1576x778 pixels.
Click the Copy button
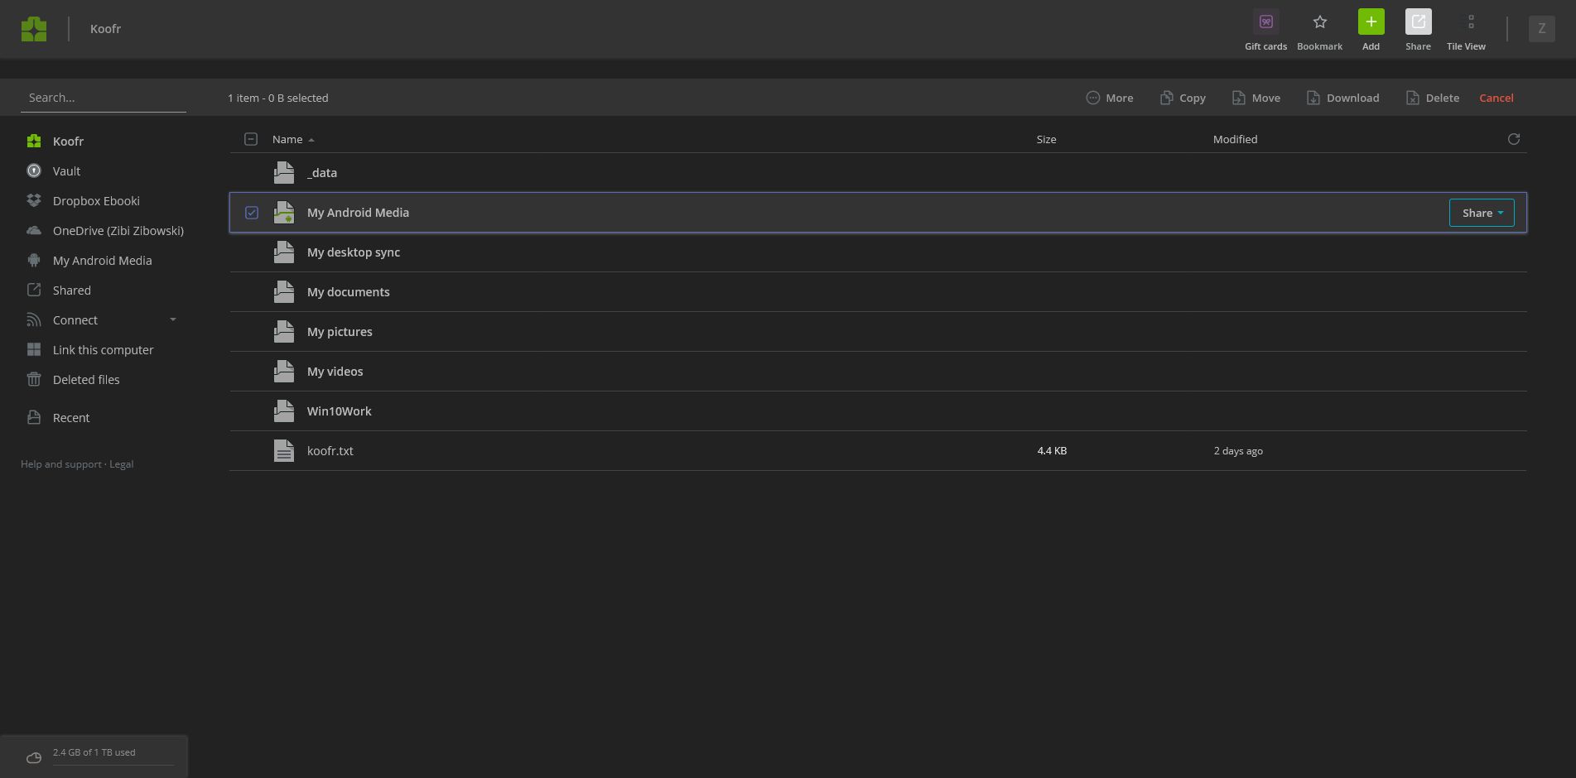1182,98
